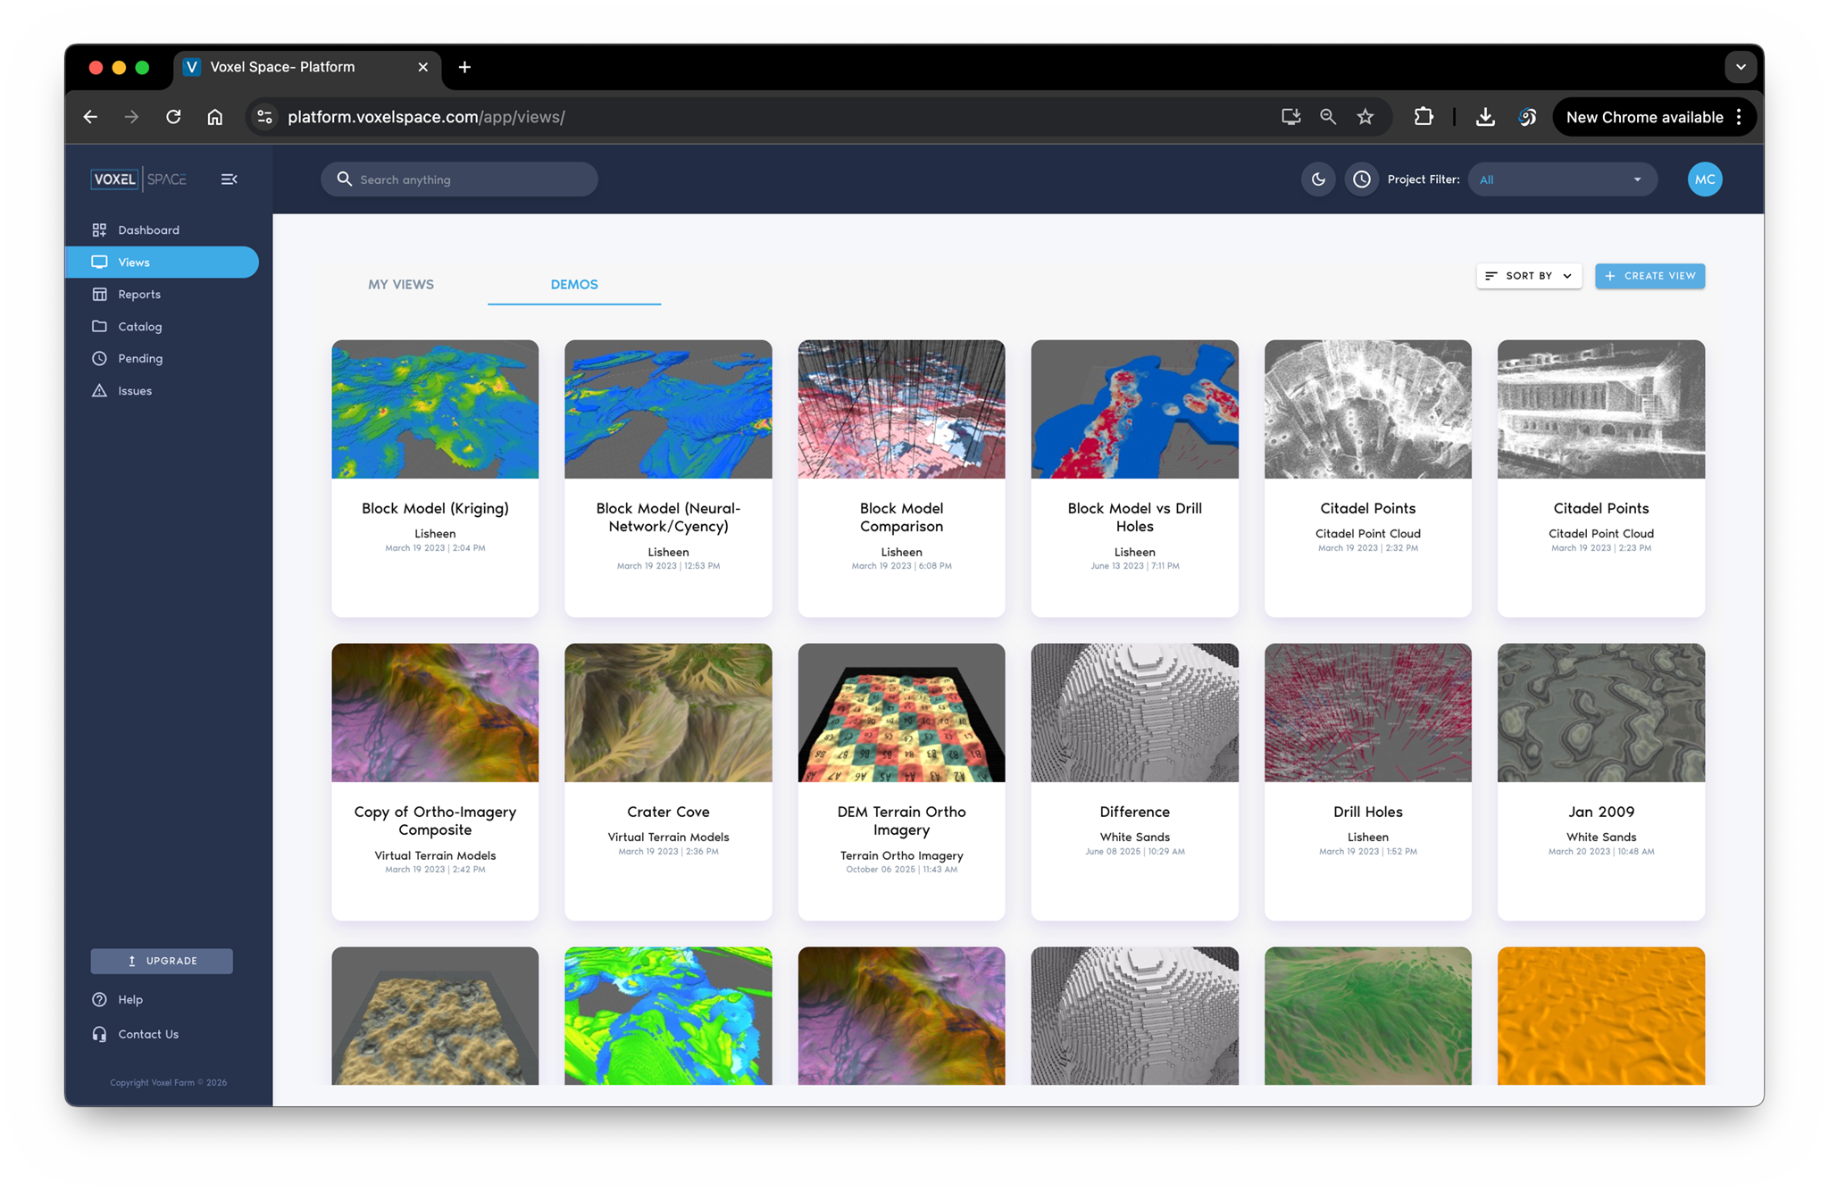The height and width of the screenshot is (1192, 1829).
Task: Switch to the My Views tab
Action: pyautogui.click(x=401, y=284)
